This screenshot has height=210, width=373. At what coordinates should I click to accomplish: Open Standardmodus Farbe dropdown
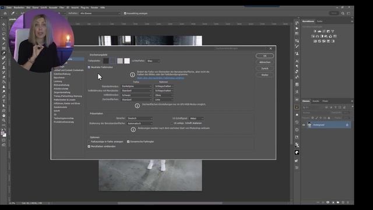pos(136,86)
